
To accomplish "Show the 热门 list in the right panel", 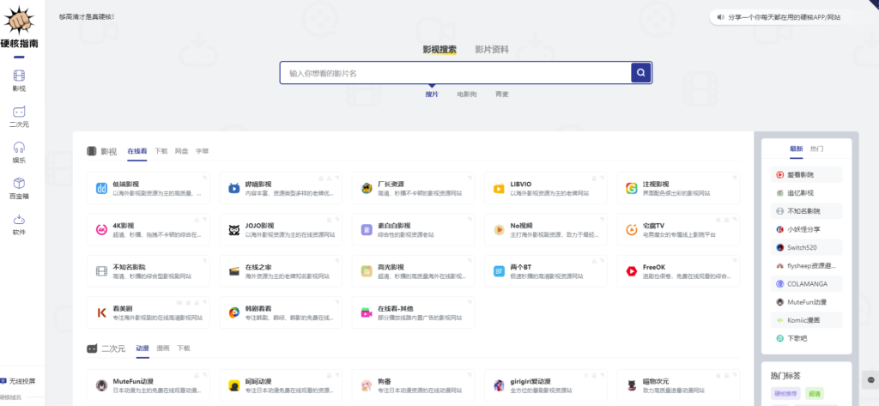I will [817, 149].
